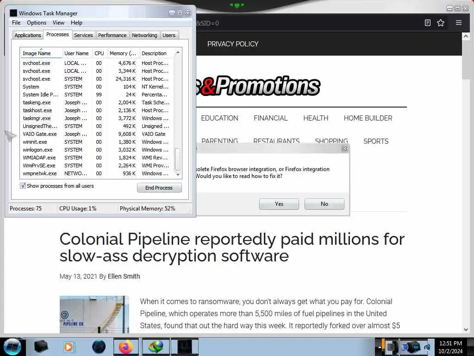Select the VAIO Gate.exe process
The width and height of the screenshot is (474, 356).
97,134
